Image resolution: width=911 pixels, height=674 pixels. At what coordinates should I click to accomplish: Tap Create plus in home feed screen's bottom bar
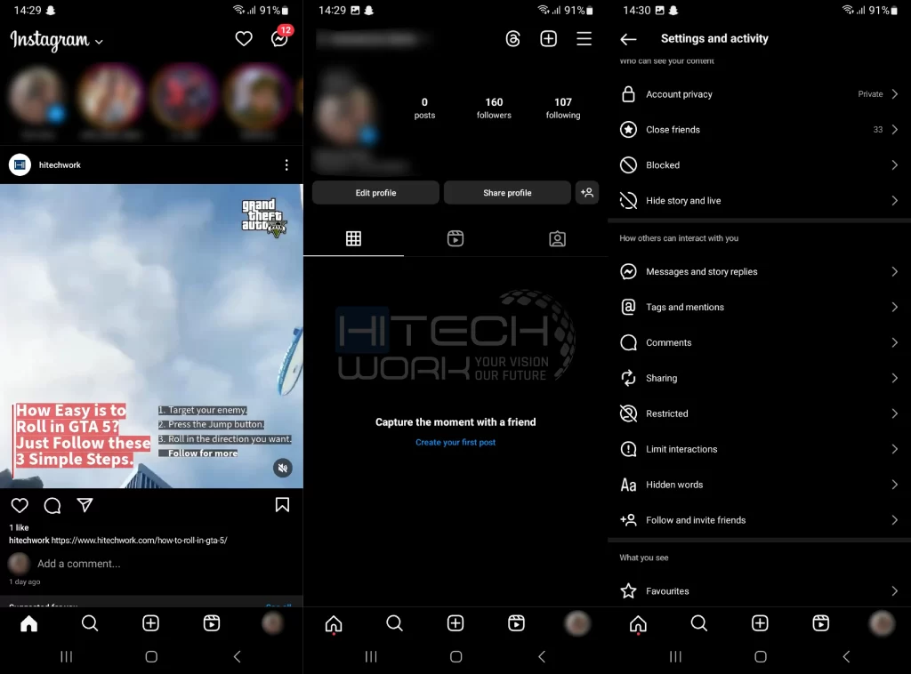click(151, 623)
